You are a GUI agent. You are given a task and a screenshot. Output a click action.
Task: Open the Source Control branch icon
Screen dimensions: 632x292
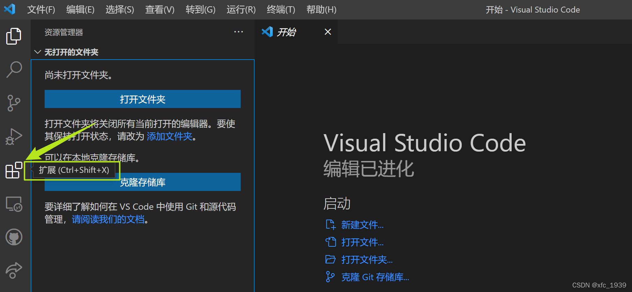point(14,103)
